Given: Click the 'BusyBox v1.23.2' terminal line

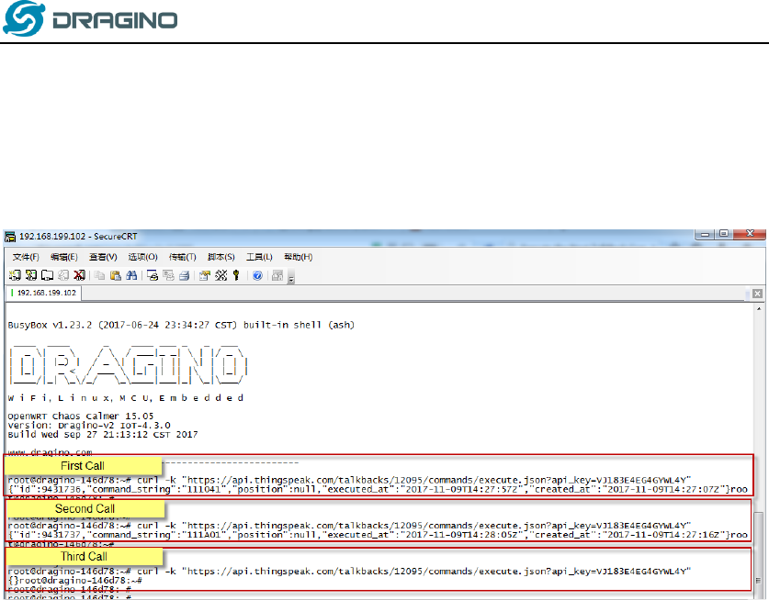Looking at the screenshot, I should (181, 325).
